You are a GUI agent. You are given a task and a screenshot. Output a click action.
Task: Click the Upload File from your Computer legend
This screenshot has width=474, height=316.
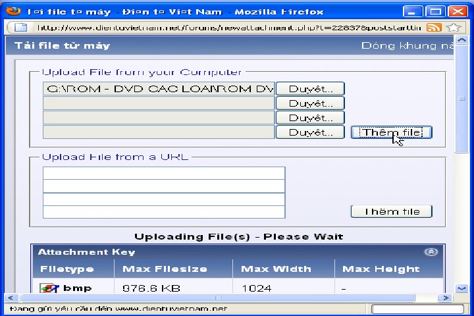coord(142,72)
